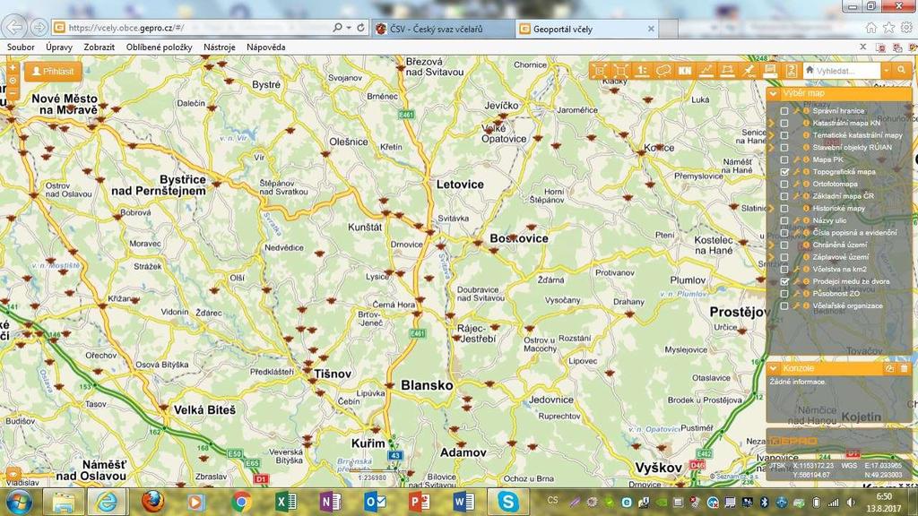The height and width of the screenshot is (516, 918).
Task: Click the magnifier search button in map toolbar
Action: 902,70
